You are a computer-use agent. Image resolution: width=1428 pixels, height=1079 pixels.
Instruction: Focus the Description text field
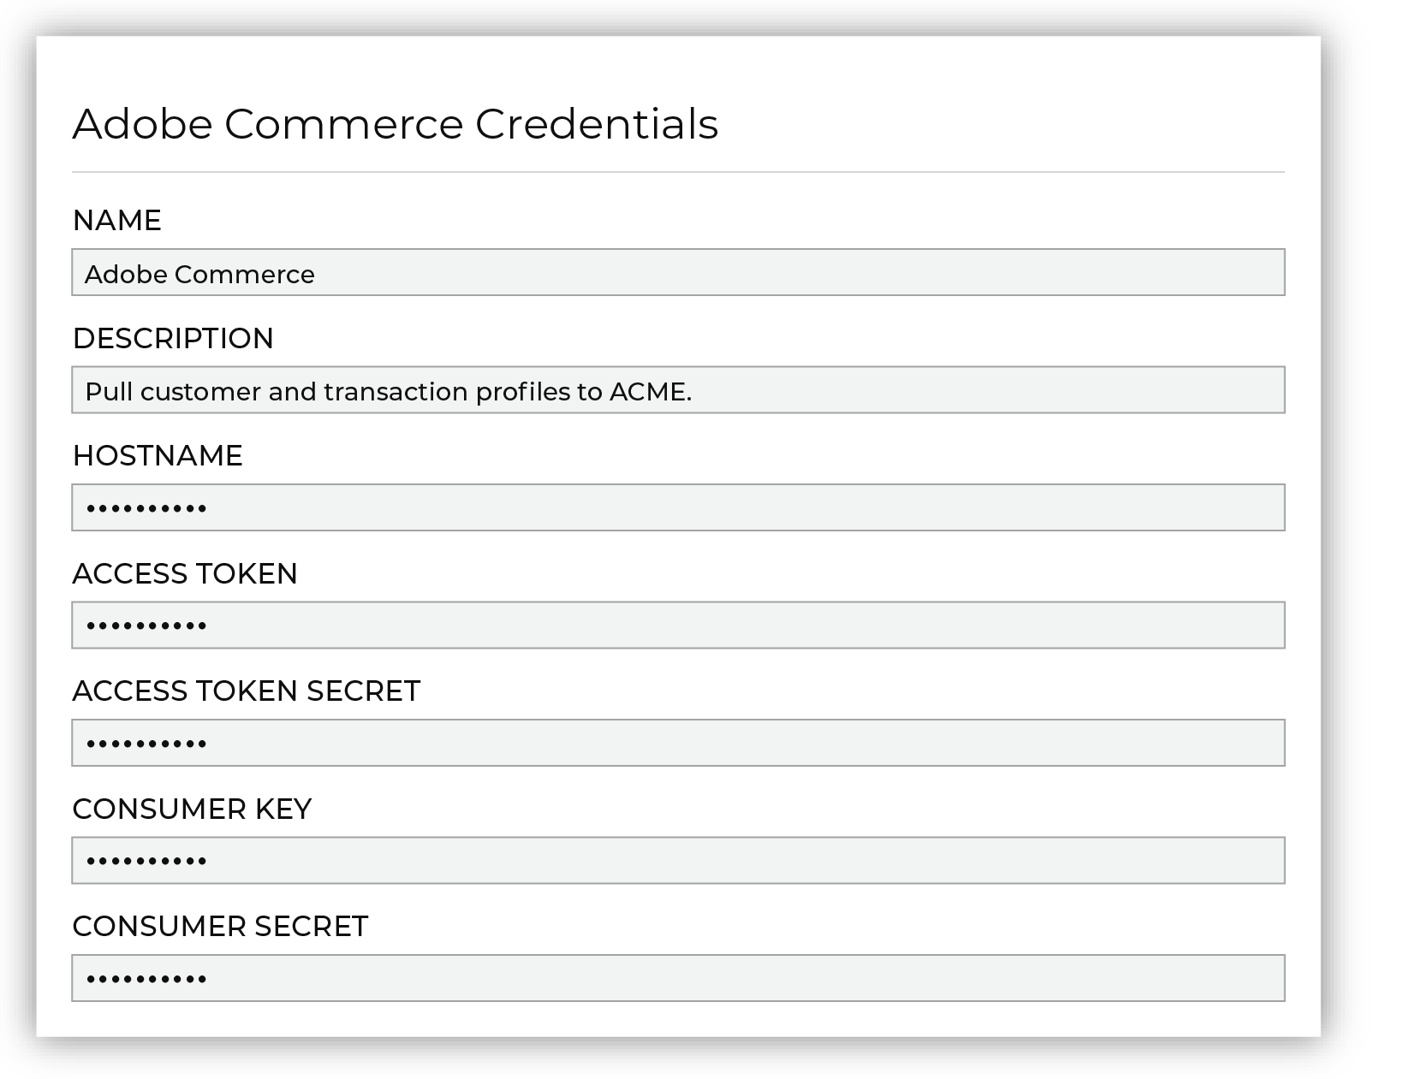(678, 390)
